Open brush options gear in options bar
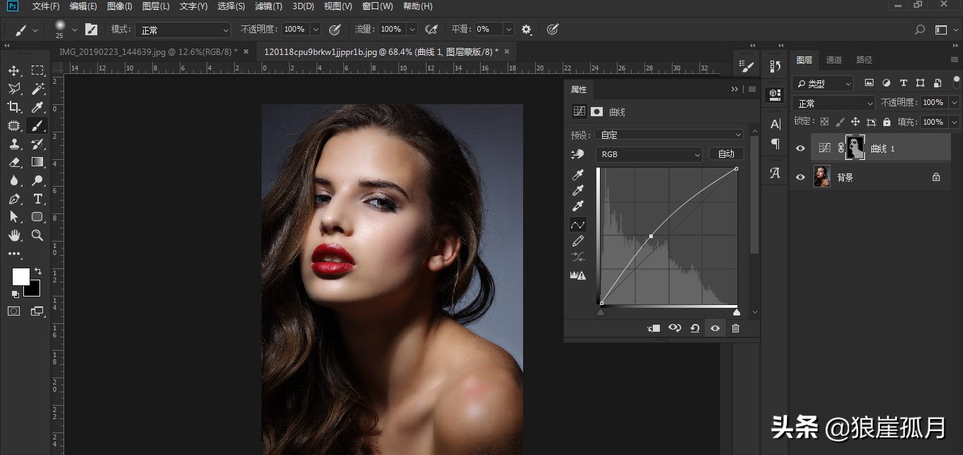 (527, 30)
